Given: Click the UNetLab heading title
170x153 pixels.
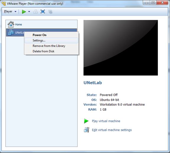Looking at the screenshot, I should coord(93,83).
